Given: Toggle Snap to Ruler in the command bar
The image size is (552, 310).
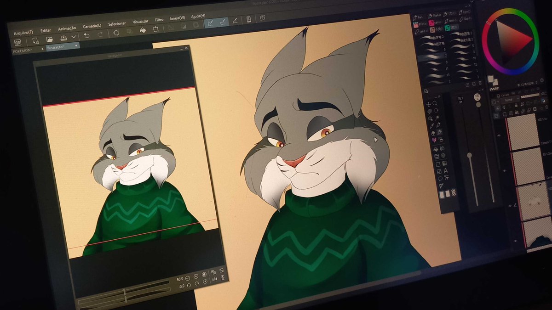Looking at the screenshot, I should pos(211,23).
